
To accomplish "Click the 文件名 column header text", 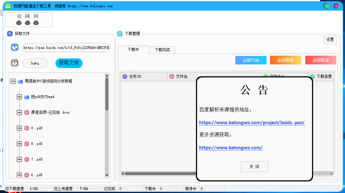I will [182, 76].
